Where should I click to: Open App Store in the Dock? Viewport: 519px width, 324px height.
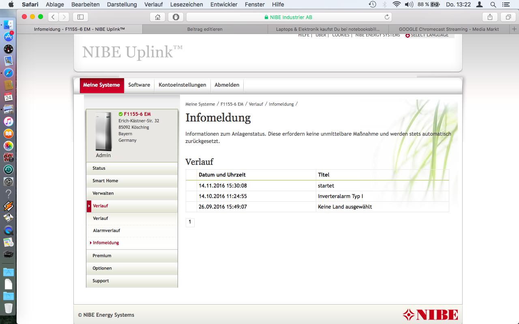[x=9, y=37]
